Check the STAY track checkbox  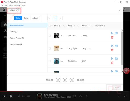pyautogui.click(x=50, y=61)
